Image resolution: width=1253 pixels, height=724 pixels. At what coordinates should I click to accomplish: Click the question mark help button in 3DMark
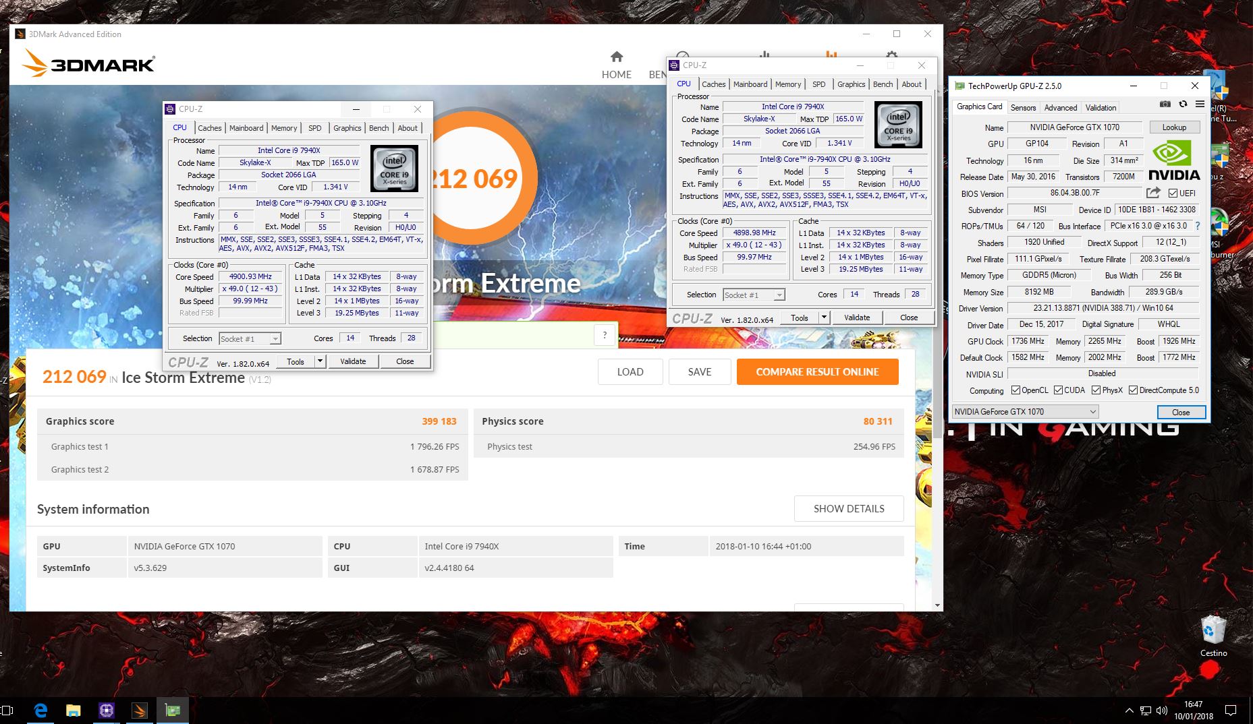tap(605, 335)
